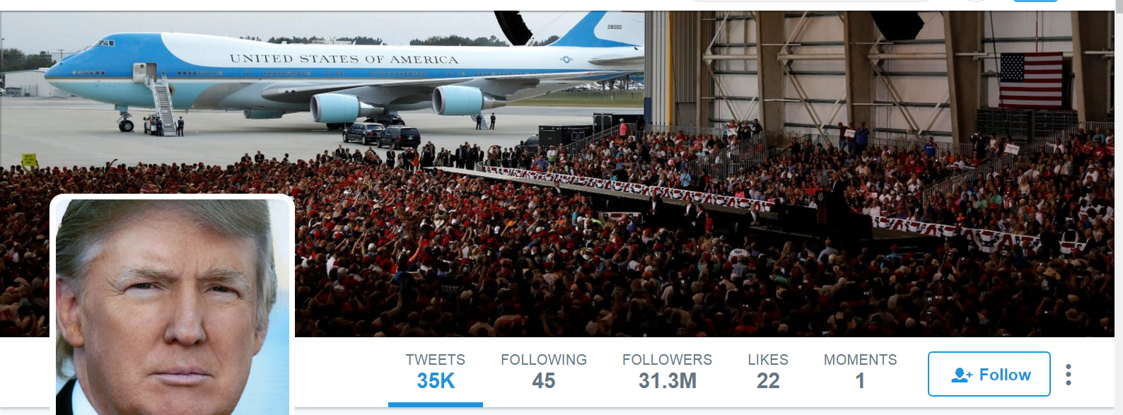Click the search box edge at top
The height and width of the screenshot is (415, 1123).
click(x=810, y=1)
